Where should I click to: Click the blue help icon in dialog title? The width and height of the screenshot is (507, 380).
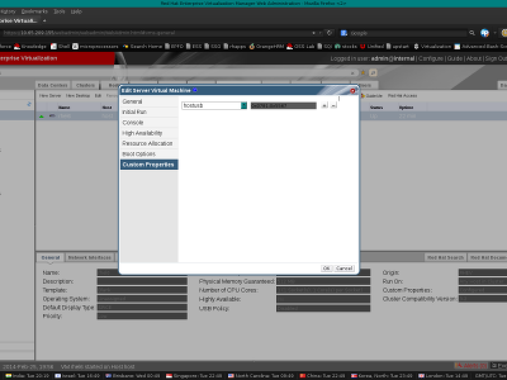click(195, 90)
